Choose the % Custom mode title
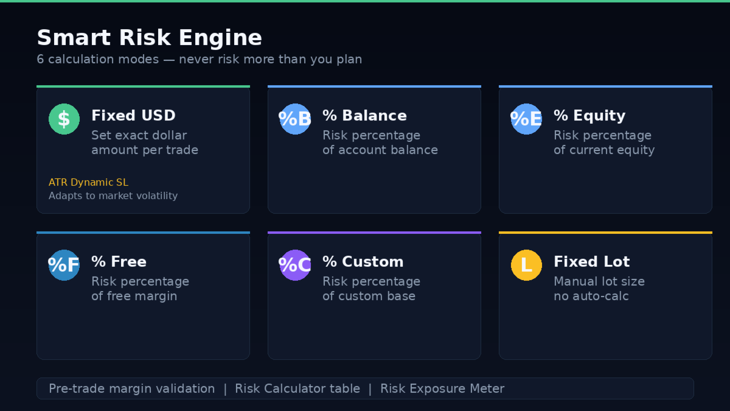This screenshot has width=730, height=411. point(363,262)
